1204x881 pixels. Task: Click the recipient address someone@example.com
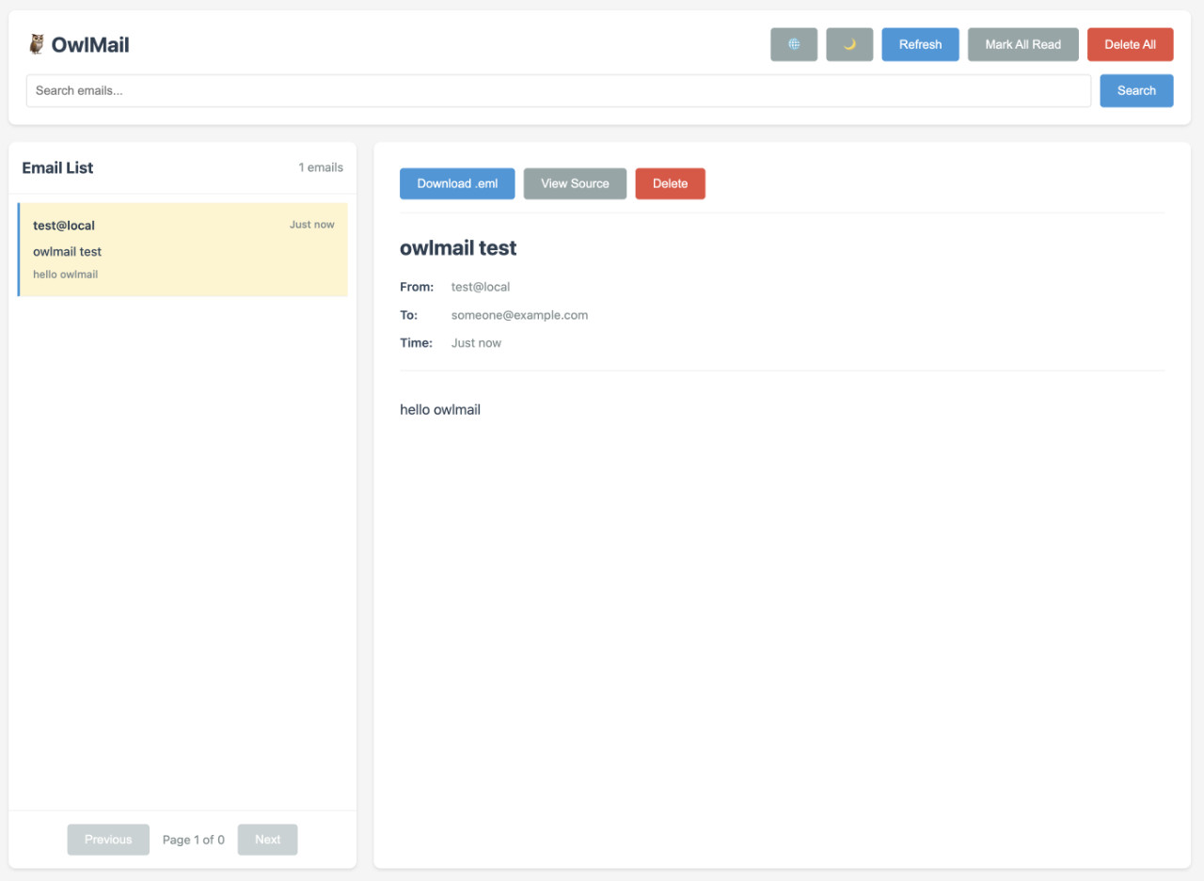coord(519,315)
